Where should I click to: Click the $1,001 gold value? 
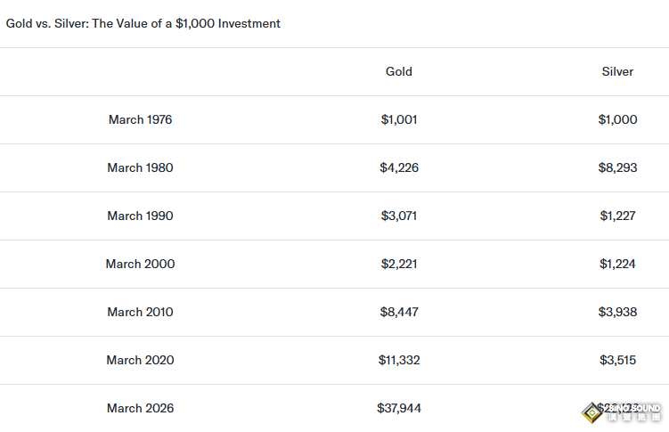[398, 119]
